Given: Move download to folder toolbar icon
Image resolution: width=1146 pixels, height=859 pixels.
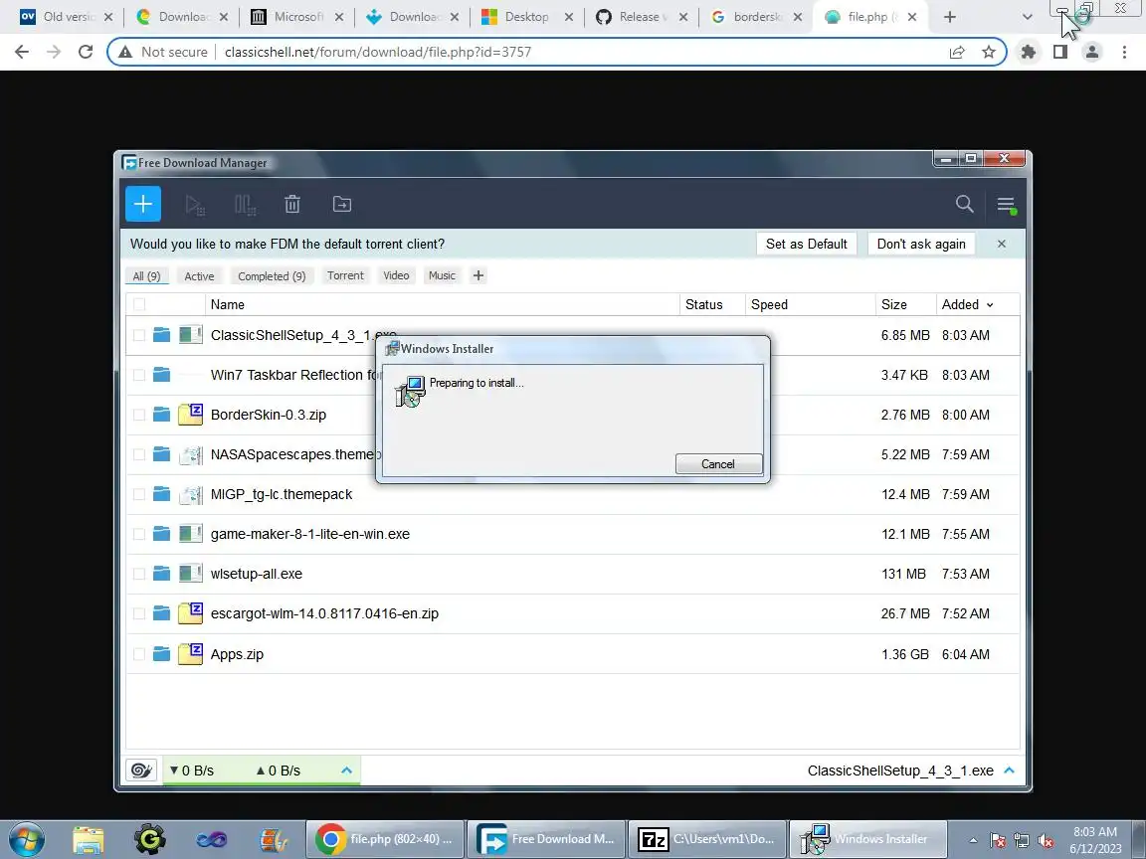Looking at the screenshot, I should pyautogui.click(x=342, y=205).
